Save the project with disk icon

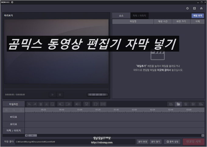click(x=186, y=104)
